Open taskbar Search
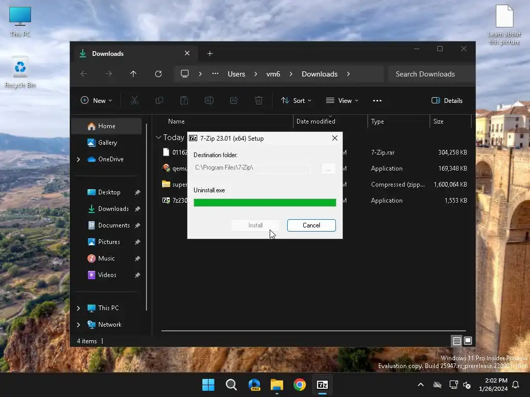This screenshot has height=397, width=530. (x=231, y=385)
